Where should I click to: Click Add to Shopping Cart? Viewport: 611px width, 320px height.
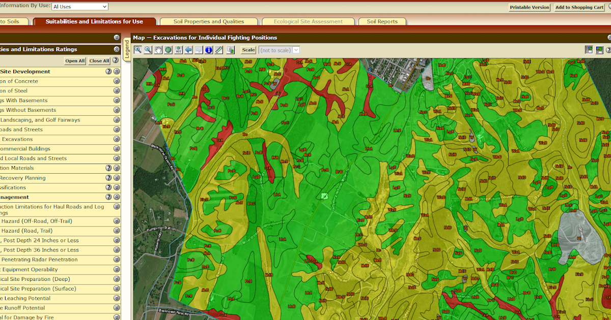[x=579, y=7]
